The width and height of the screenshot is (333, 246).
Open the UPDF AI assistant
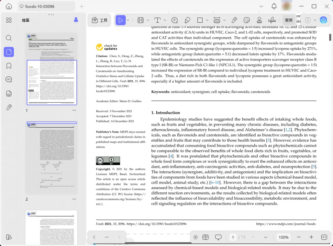click(324, 20)
